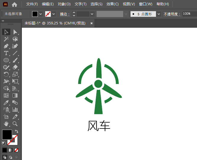Set paint mode to Color

pyautogui.click(x=5, y=150)
